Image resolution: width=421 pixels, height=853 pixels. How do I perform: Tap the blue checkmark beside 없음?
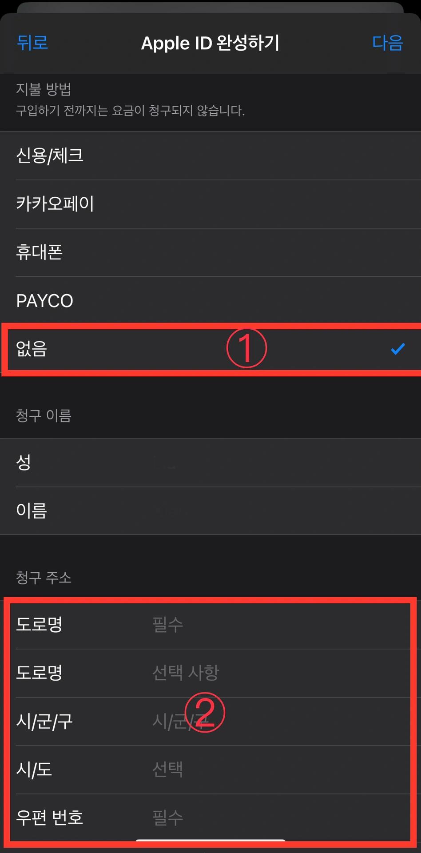tap(397, 349)
